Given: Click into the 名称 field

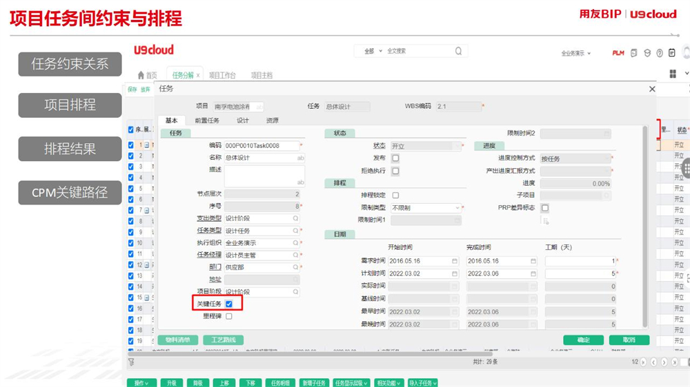Looking at the screenshot, I should [264, 158].
